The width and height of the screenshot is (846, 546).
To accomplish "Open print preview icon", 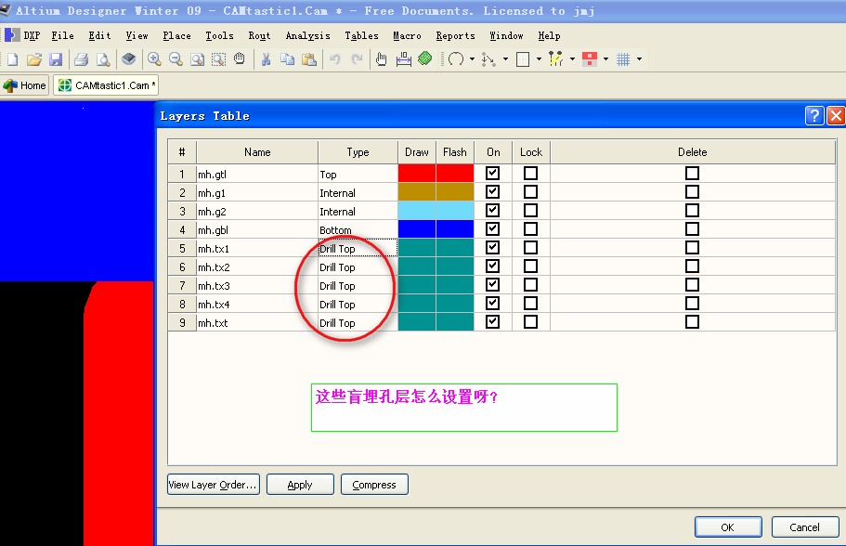I will 102,59.
